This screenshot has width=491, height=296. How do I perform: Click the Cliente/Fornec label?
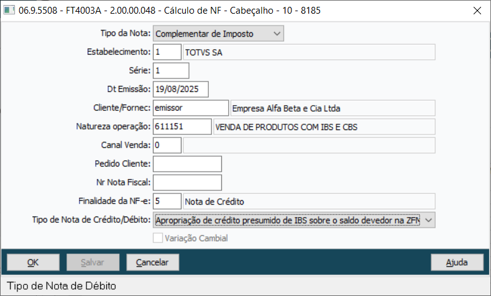122,108
